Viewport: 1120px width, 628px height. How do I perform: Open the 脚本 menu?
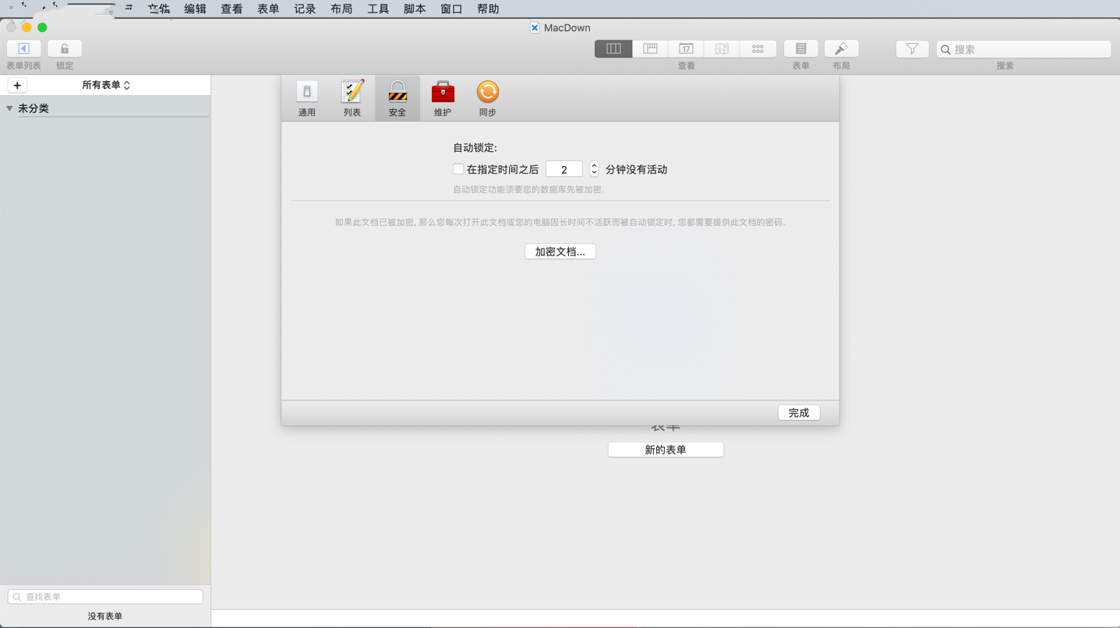tap(415, 9)
